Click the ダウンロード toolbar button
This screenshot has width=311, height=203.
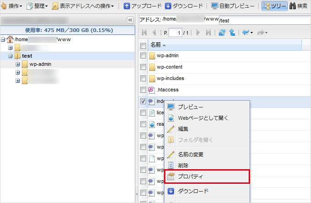184,6
